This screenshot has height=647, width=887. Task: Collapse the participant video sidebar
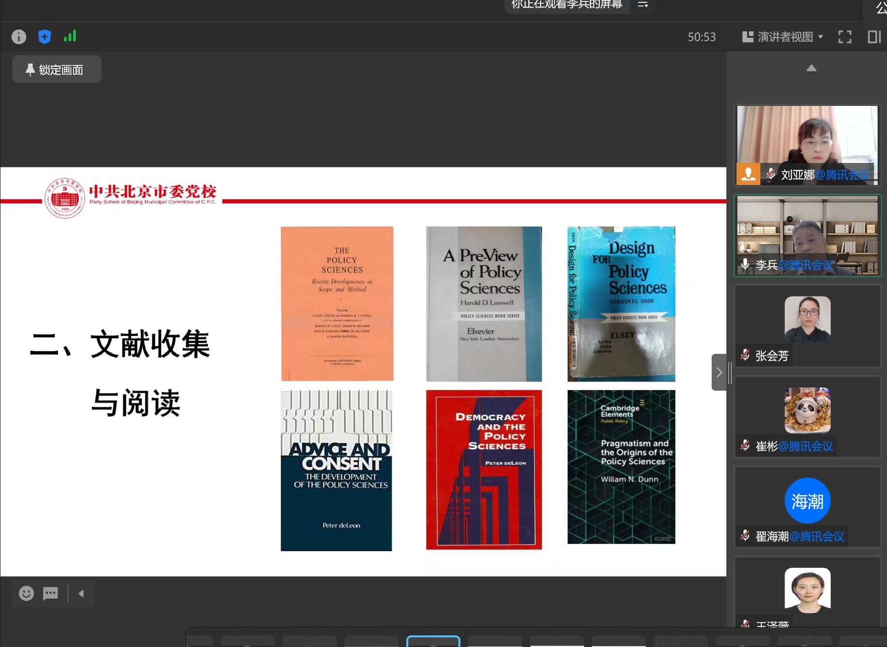[719, 372]
